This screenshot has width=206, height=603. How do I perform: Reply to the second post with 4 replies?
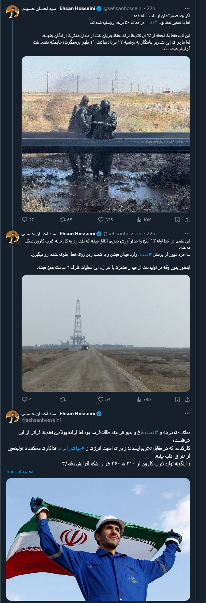click(x=25, y=399)
